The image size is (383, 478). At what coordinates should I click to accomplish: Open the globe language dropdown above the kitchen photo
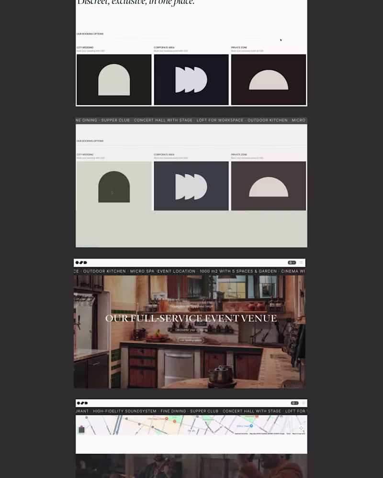tap(292, 262)
